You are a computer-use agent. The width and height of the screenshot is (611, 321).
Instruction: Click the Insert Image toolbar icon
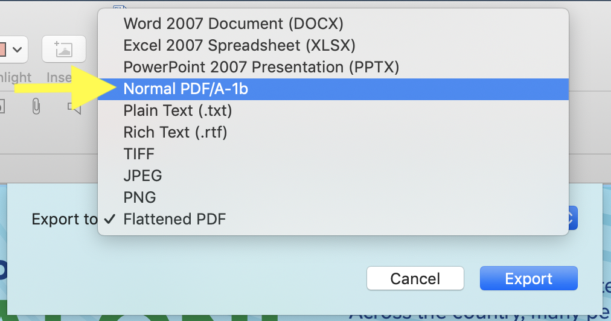coord(63,49)
